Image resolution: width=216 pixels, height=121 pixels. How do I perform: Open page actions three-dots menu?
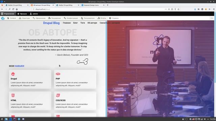pyautogui.click(x=166, y=9)
